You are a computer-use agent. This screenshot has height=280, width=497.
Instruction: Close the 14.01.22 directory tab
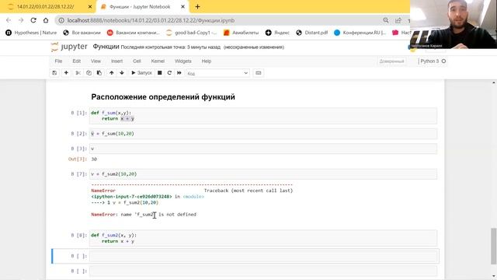tap(90, 7)
